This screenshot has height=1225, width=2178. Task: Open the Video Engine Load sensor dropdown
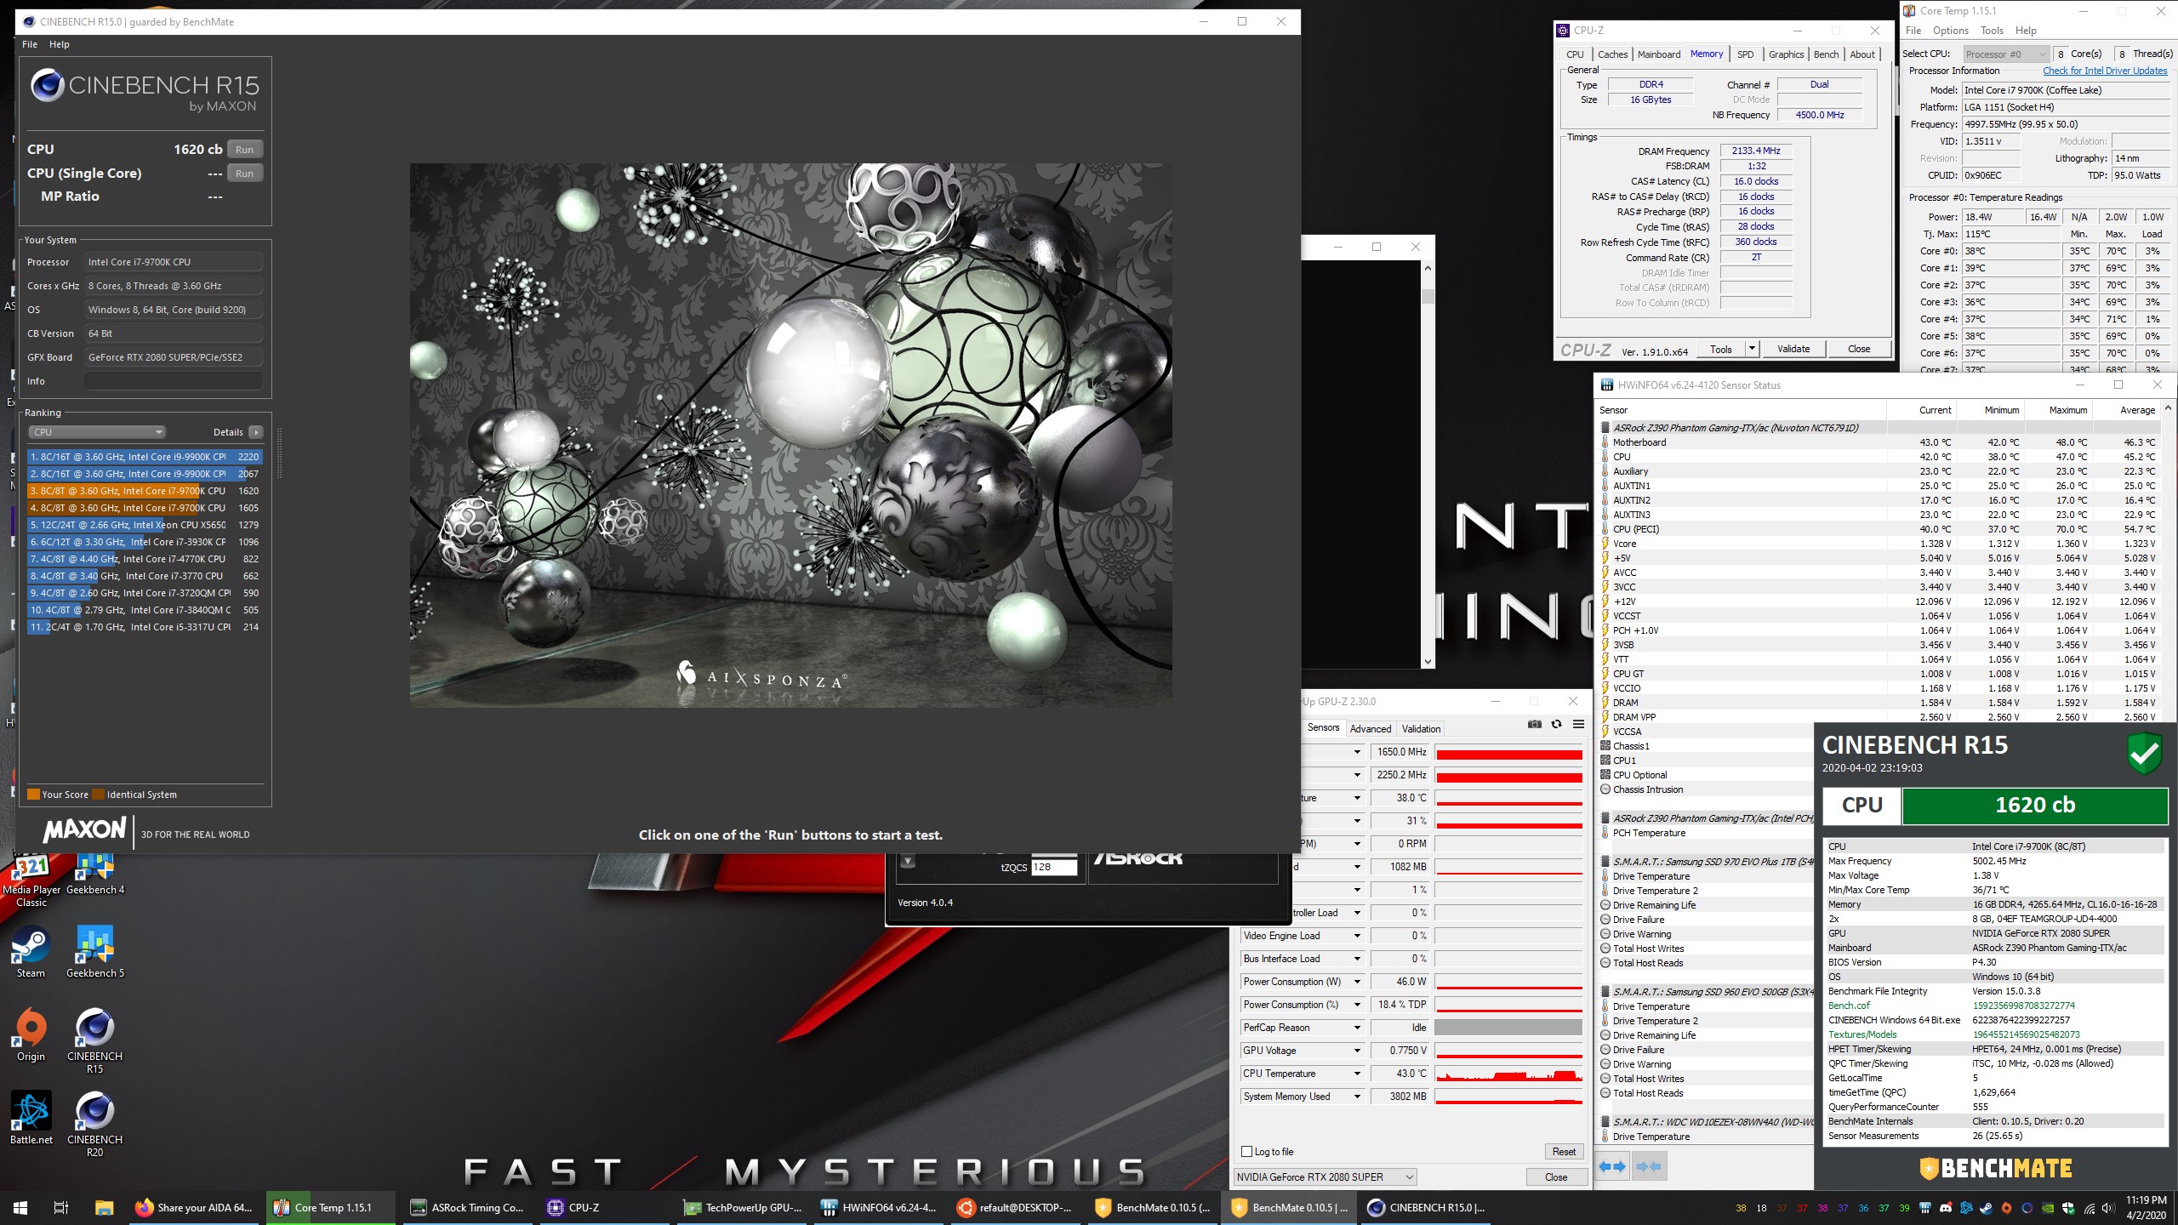point(1357,936)
